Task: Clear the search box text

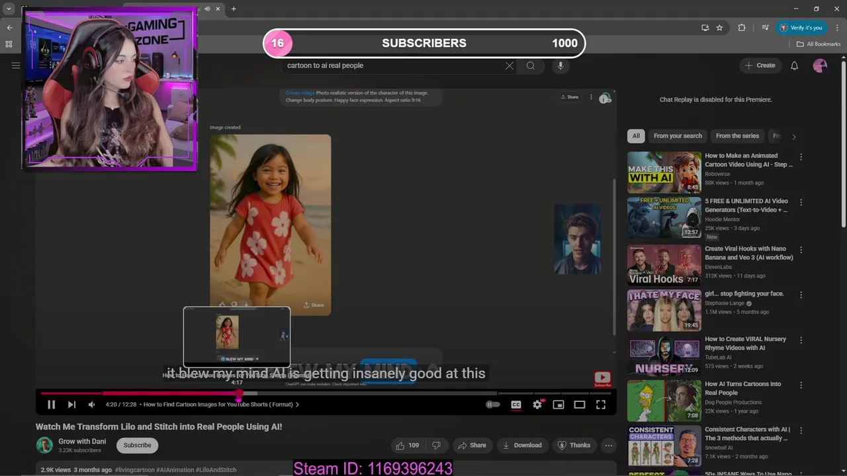Action: tap(509, 65)
